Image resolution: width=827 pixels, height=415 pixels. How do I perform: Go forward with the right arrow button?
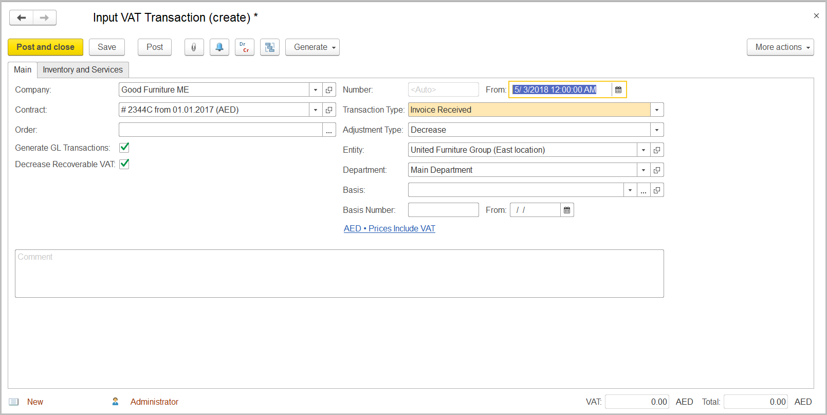point(45,17)
